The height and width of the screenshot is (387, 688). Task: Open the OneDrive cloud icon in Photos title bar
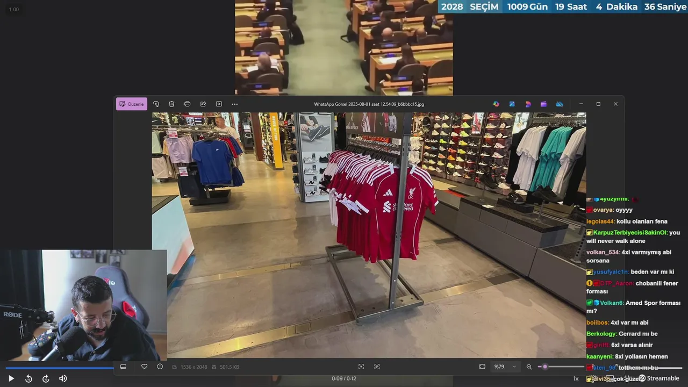pyautogui.click(x=560, y=104)
